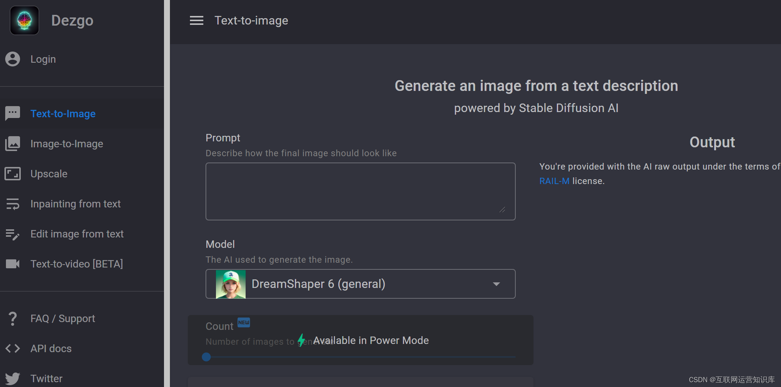
Task: Click the Count slider handle
Action: pos(206,357)
